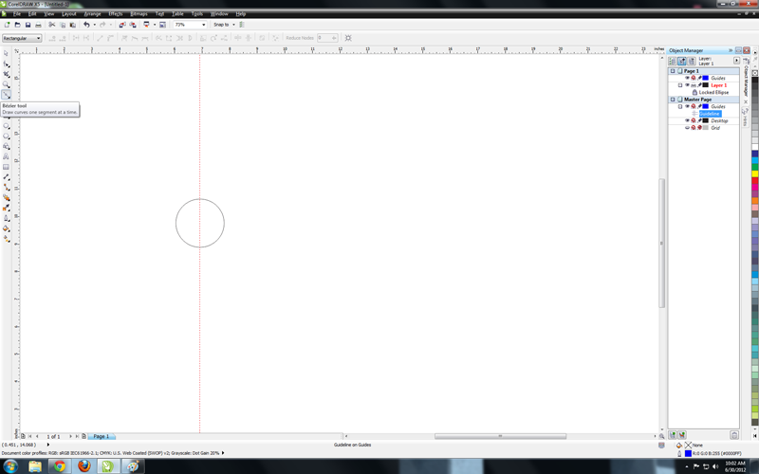Image resolution: width=759 pixels, height=474 pixels.
Task: Select the Parallel Dimension tool
Action: 7,177
